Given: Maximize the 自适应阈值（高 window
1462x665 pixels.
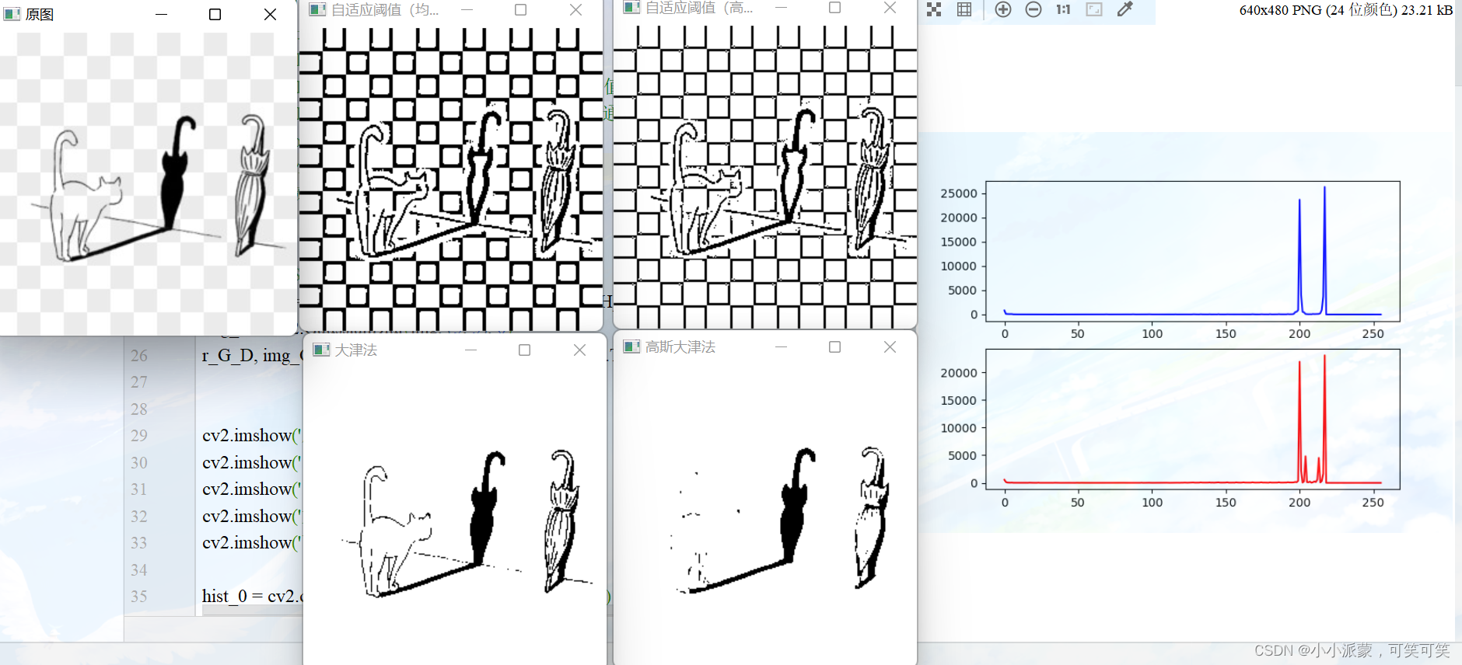Looking at the screenshot, I should coord(835,7).
